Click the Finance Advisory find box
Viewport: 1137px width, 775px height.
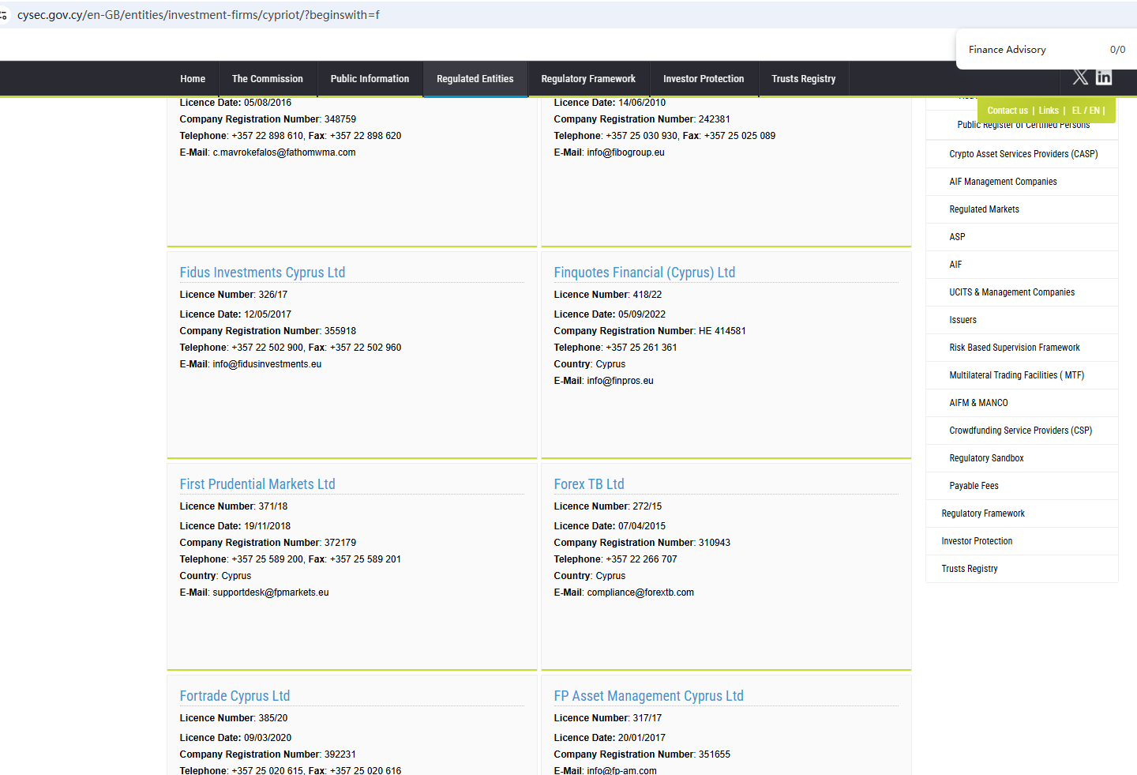(1026, 50)
